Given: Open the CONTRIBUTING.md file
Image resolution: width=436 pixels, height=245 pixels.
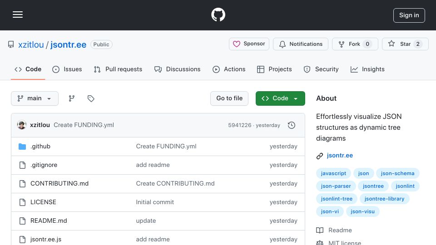Looking at the screenshot, I should (59, 184).
